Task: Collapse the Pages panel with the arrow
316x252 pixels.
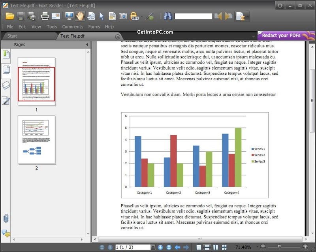Action: click(x=87, y=45)
